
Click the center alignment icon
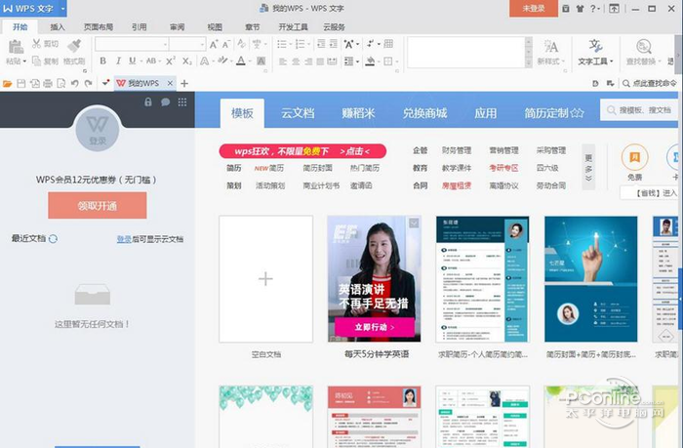(296, 61)
